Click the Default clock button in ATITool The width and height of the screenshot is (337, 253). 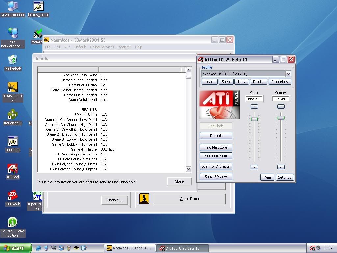coord(216,136)
